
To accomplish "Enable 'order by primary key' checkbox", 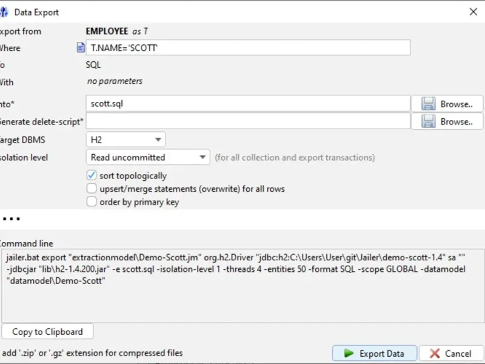I will [92, 202].
